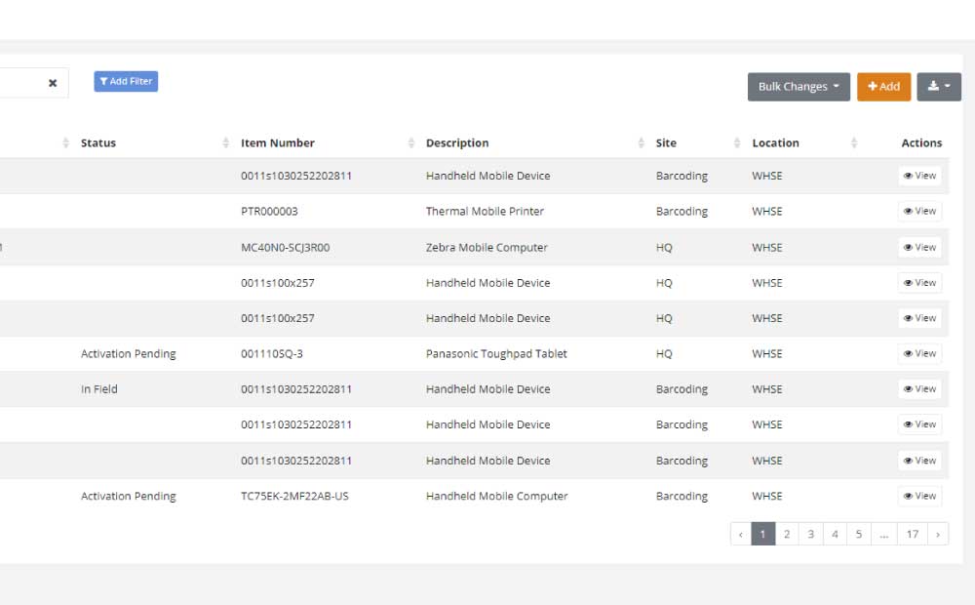Click View on the In Field row
The image size is (975, 605).
pos(918,388)
